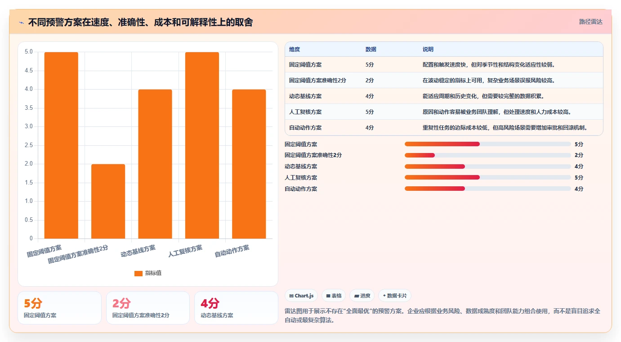Click the 表格 tag chip

334,296
